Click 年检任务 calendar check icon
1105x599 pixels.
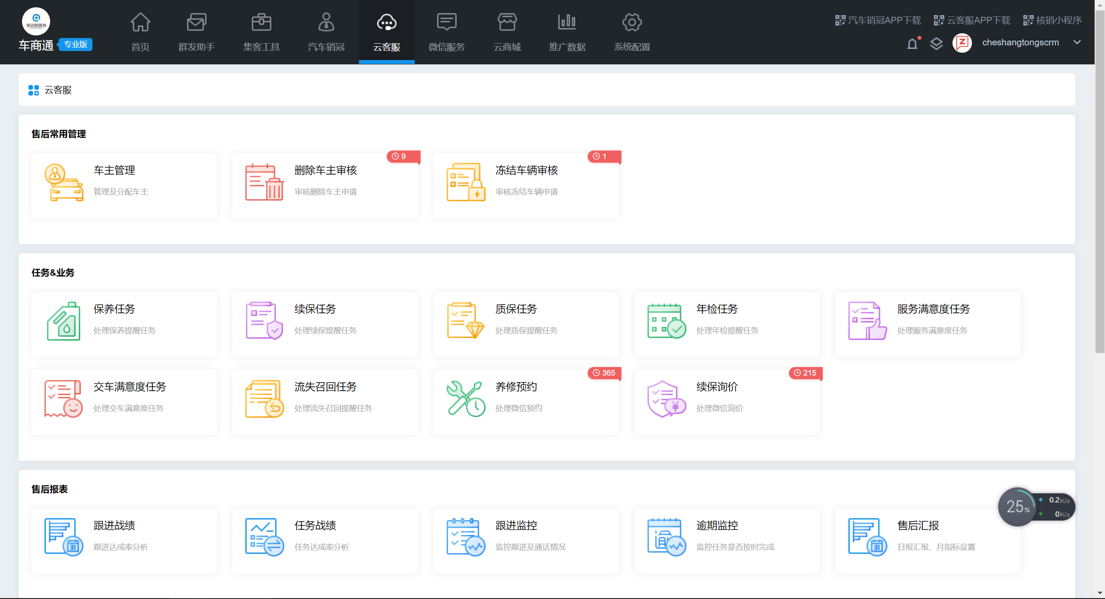coord(666,321)
